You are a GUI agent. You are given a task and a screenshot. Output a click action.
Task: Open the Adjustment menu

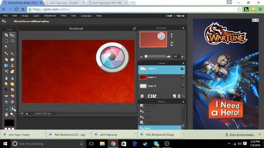pos(50,16)
